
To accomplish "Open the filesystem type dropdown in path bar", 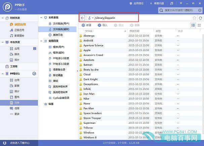I will pos(91,18).
